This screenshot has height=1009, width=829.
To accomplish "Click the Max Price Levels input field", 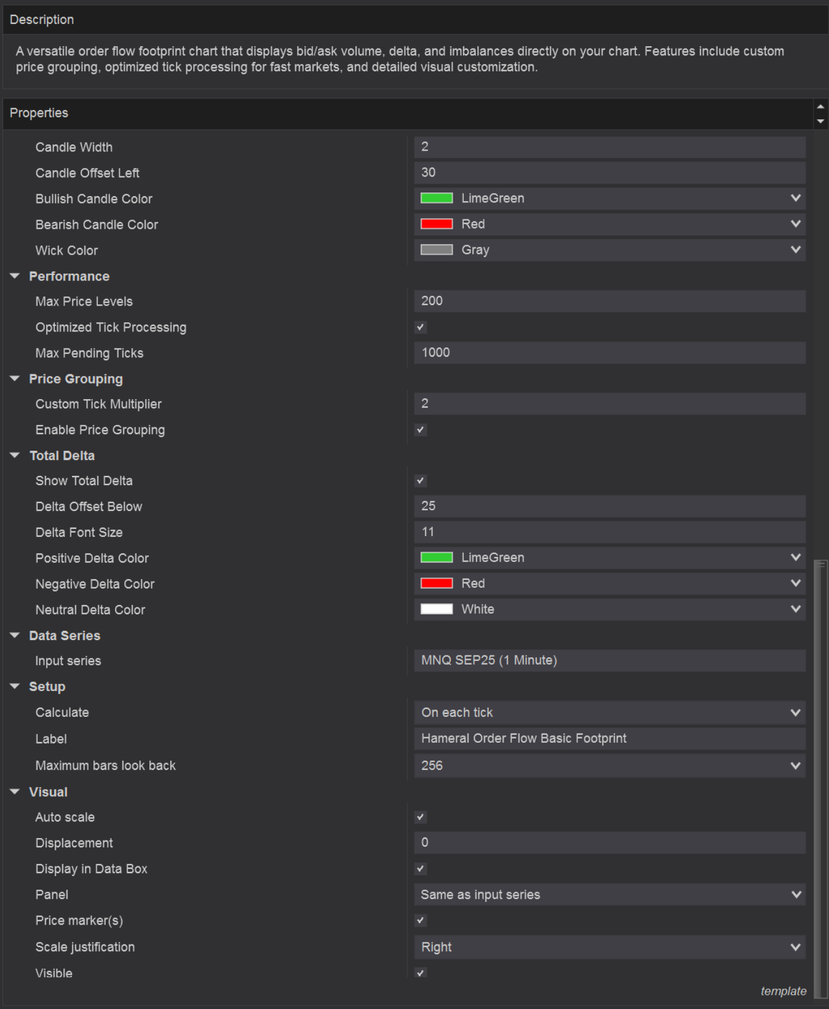I will 609,301.
